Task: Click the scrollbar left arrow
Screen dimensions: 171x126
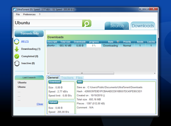Action: pyautogui.click(x=48, y=73)
